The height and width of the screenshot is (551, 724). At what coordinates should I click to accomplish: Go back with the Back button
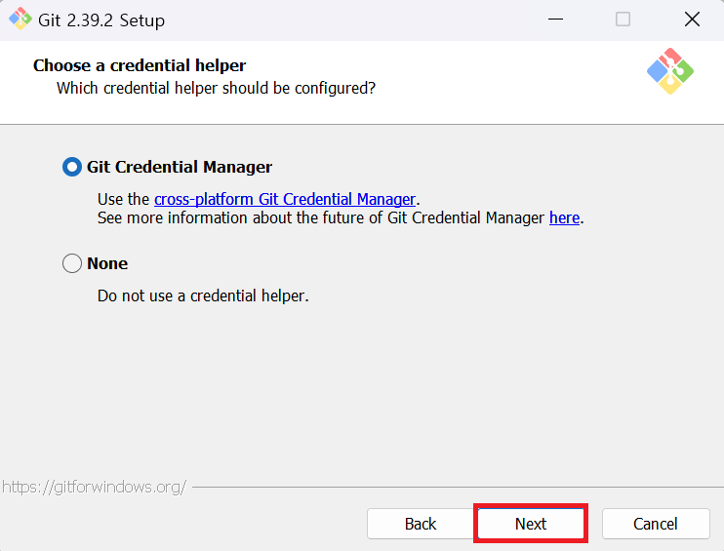421,524
